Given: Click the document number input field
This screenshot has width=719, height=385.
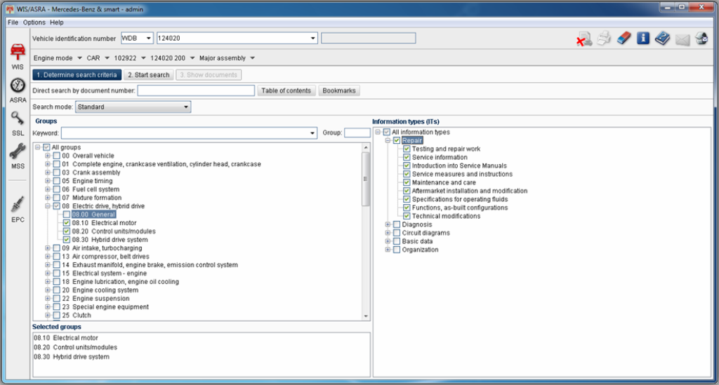Looking at the screenshot, I should [196, 90].
